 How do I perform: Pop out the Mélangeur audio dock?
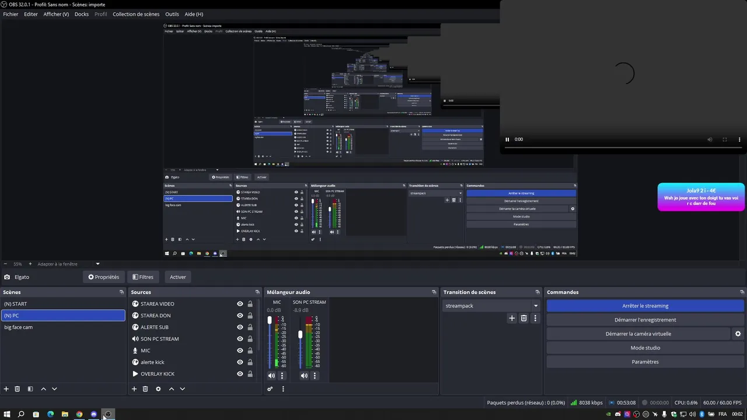pyautogui.click(x=434, y=292)
